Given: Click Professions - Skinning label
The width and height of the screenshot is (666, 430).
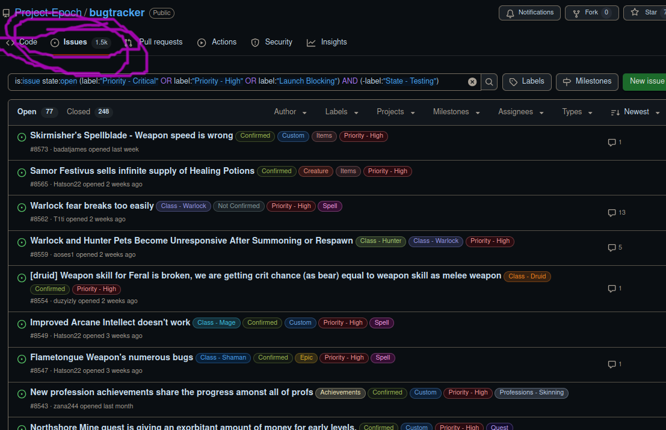Looking at the screenshot, I should click(531, 393).
